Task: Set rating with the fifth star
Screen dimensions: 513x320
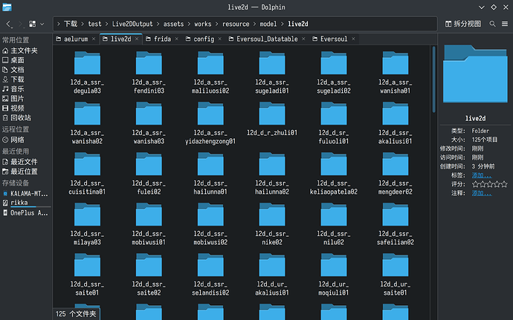Action: coord(504,184)
